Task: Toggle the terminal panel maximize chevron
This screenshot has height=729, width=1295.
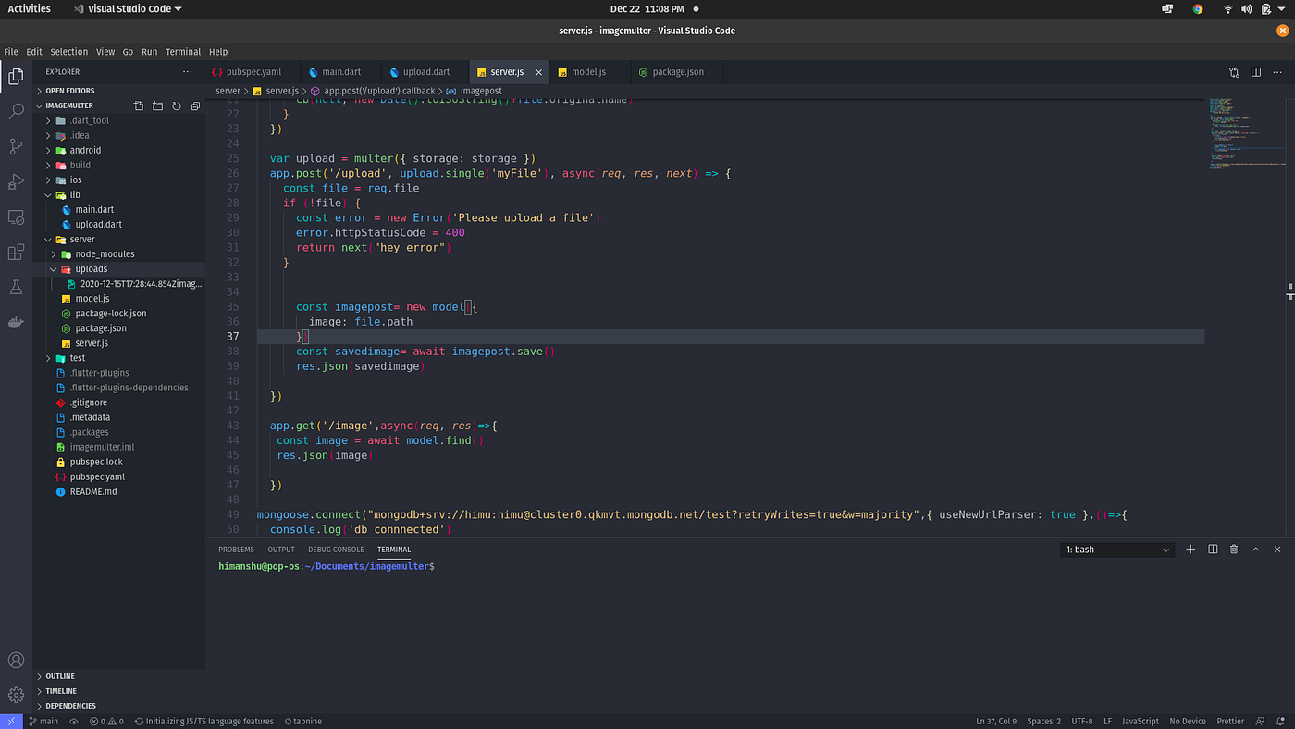Action: pos(1255,550)
